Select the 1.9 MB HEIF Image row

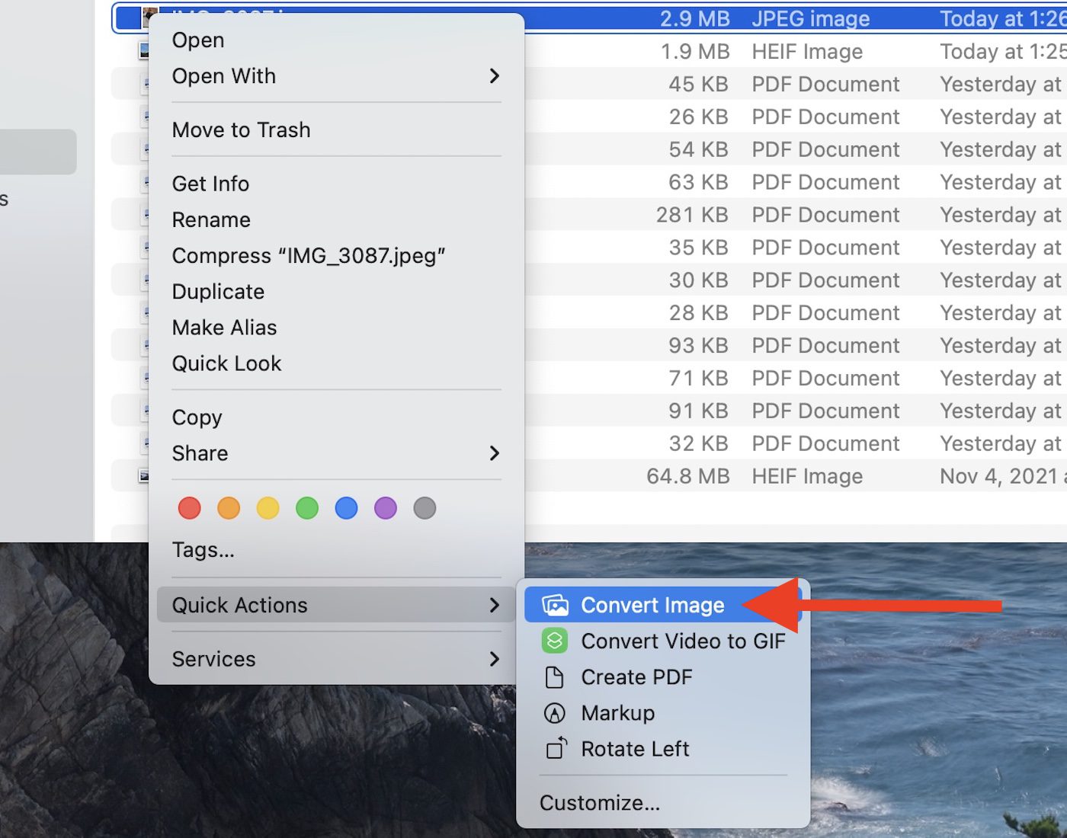coord(762,52)
